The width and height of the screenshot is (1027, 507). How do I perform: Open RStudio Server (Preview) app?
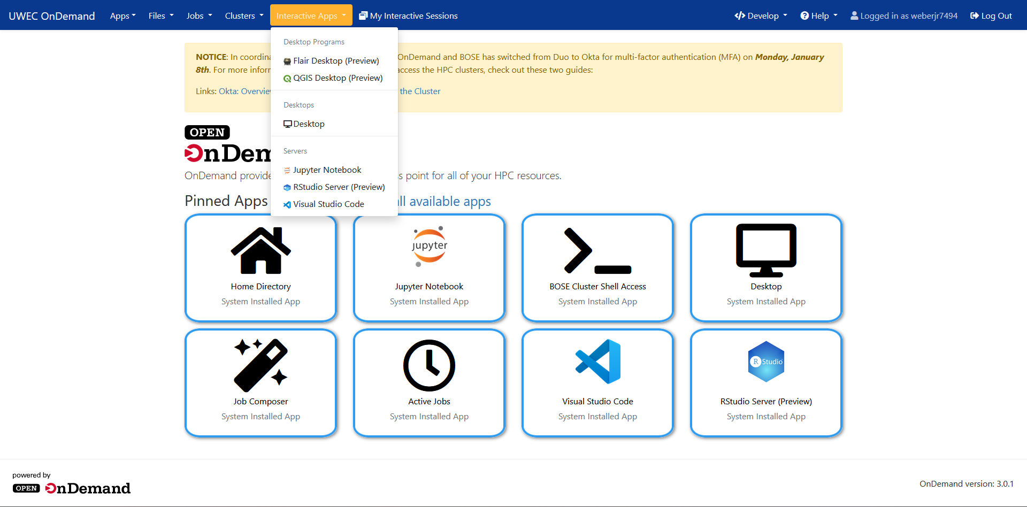pos(765,382)
